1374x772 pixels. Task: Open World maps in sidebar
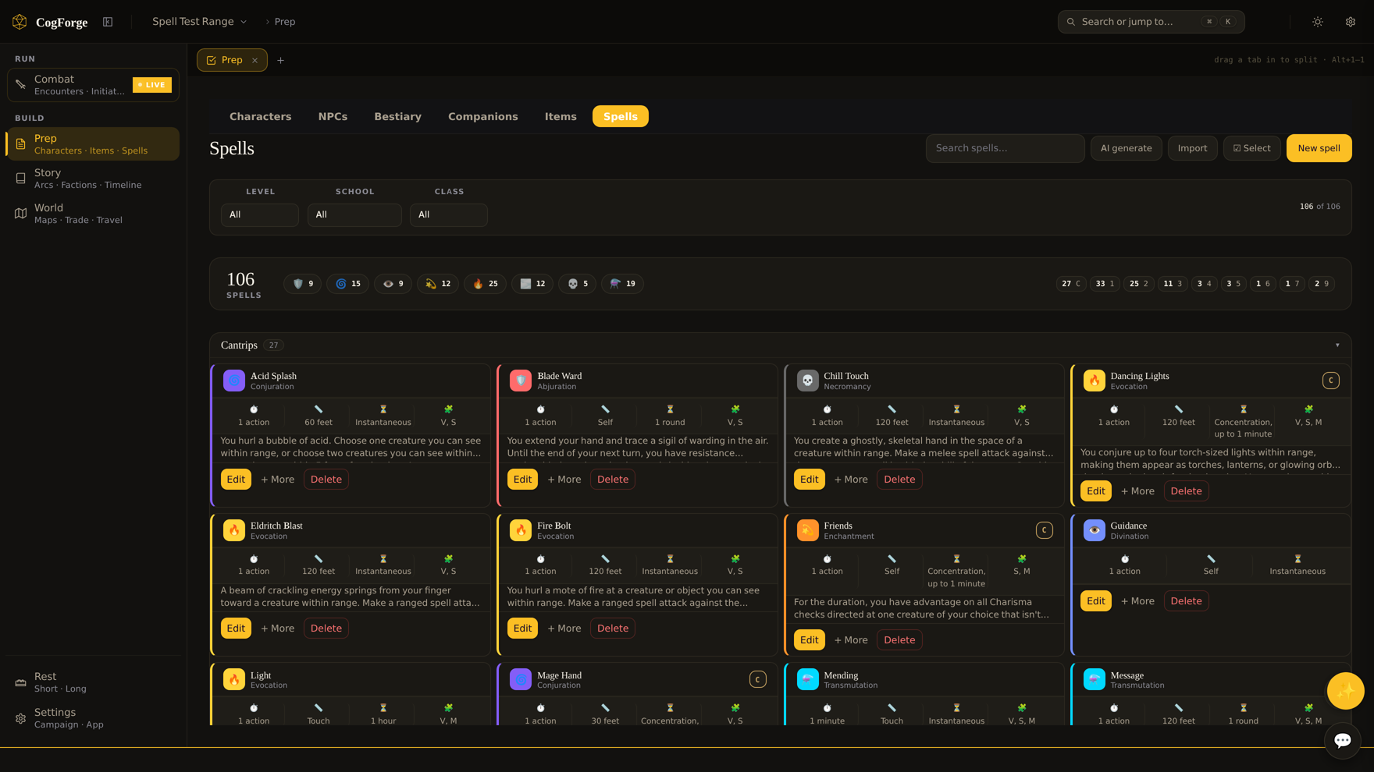click(x=93, y=214)
